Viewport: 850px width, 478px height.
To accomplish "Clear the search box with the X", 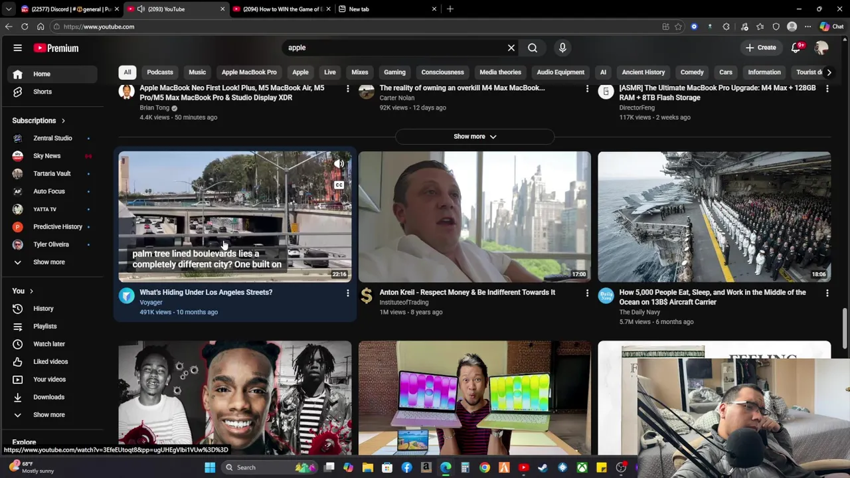I will tap(511, 48).
